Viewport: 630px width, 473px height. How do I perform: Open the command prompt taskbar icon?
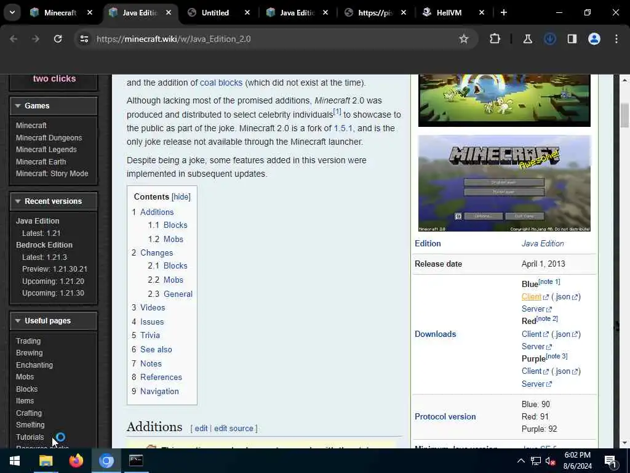tap(136, 461)
